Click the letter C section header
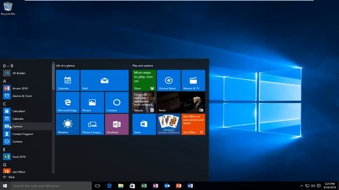Screen dimensions: 339x190 point(5,104)
